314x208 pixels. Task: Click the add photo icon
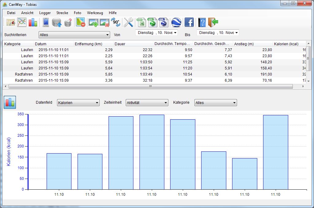[x=93, y=22]
